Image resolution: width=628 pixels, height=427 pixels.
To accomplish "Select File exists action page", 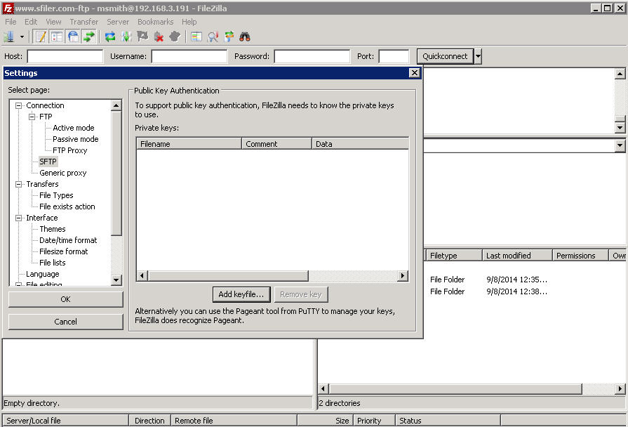I will (67, 206).
